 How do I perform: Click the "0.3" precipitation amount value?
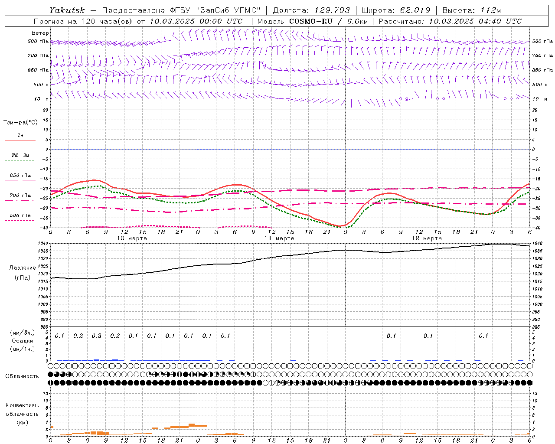97,336
